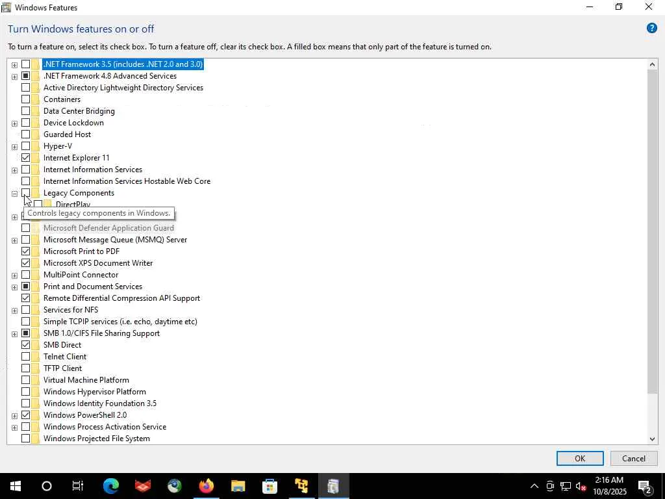
Task: Check Microsoft Defender Application Guard box
Action: tap(25, 228)
